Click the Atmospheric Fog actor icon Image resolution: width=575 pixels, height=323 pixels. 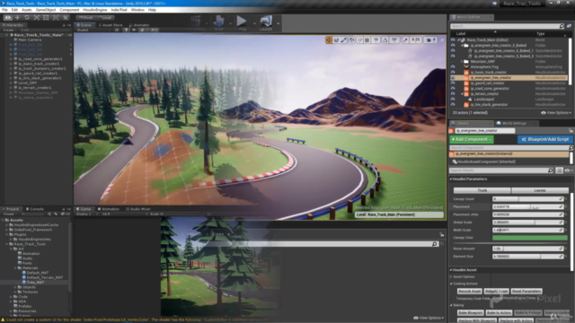(466, 66)
